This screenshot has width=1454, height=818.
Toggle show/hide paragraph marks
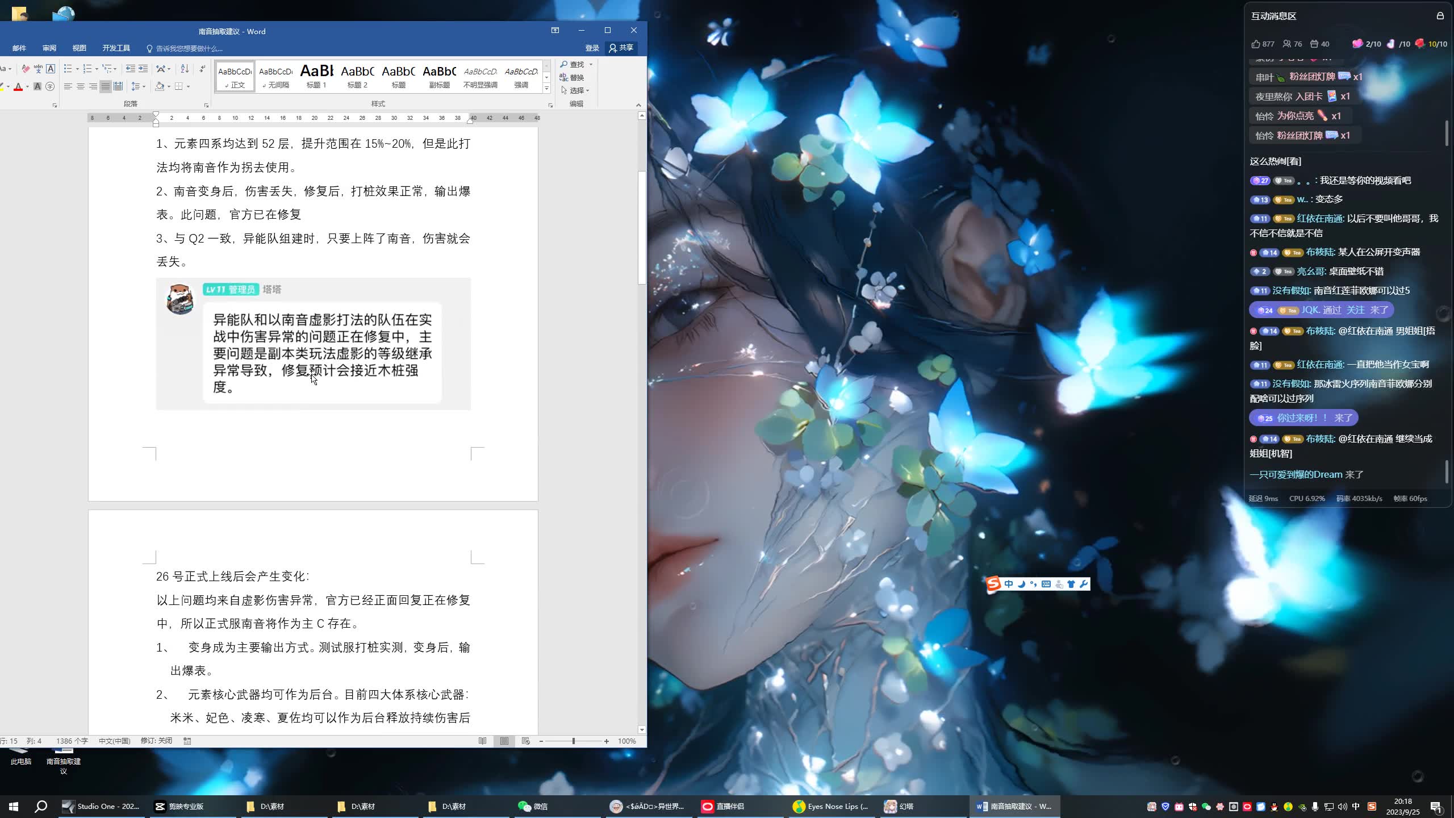(x=203, y=69)
